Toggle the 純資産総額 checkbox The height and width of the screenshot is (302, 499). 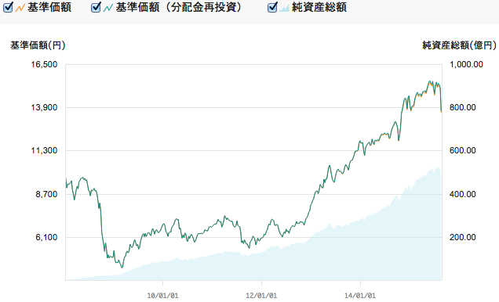click(x=272, y=7)
